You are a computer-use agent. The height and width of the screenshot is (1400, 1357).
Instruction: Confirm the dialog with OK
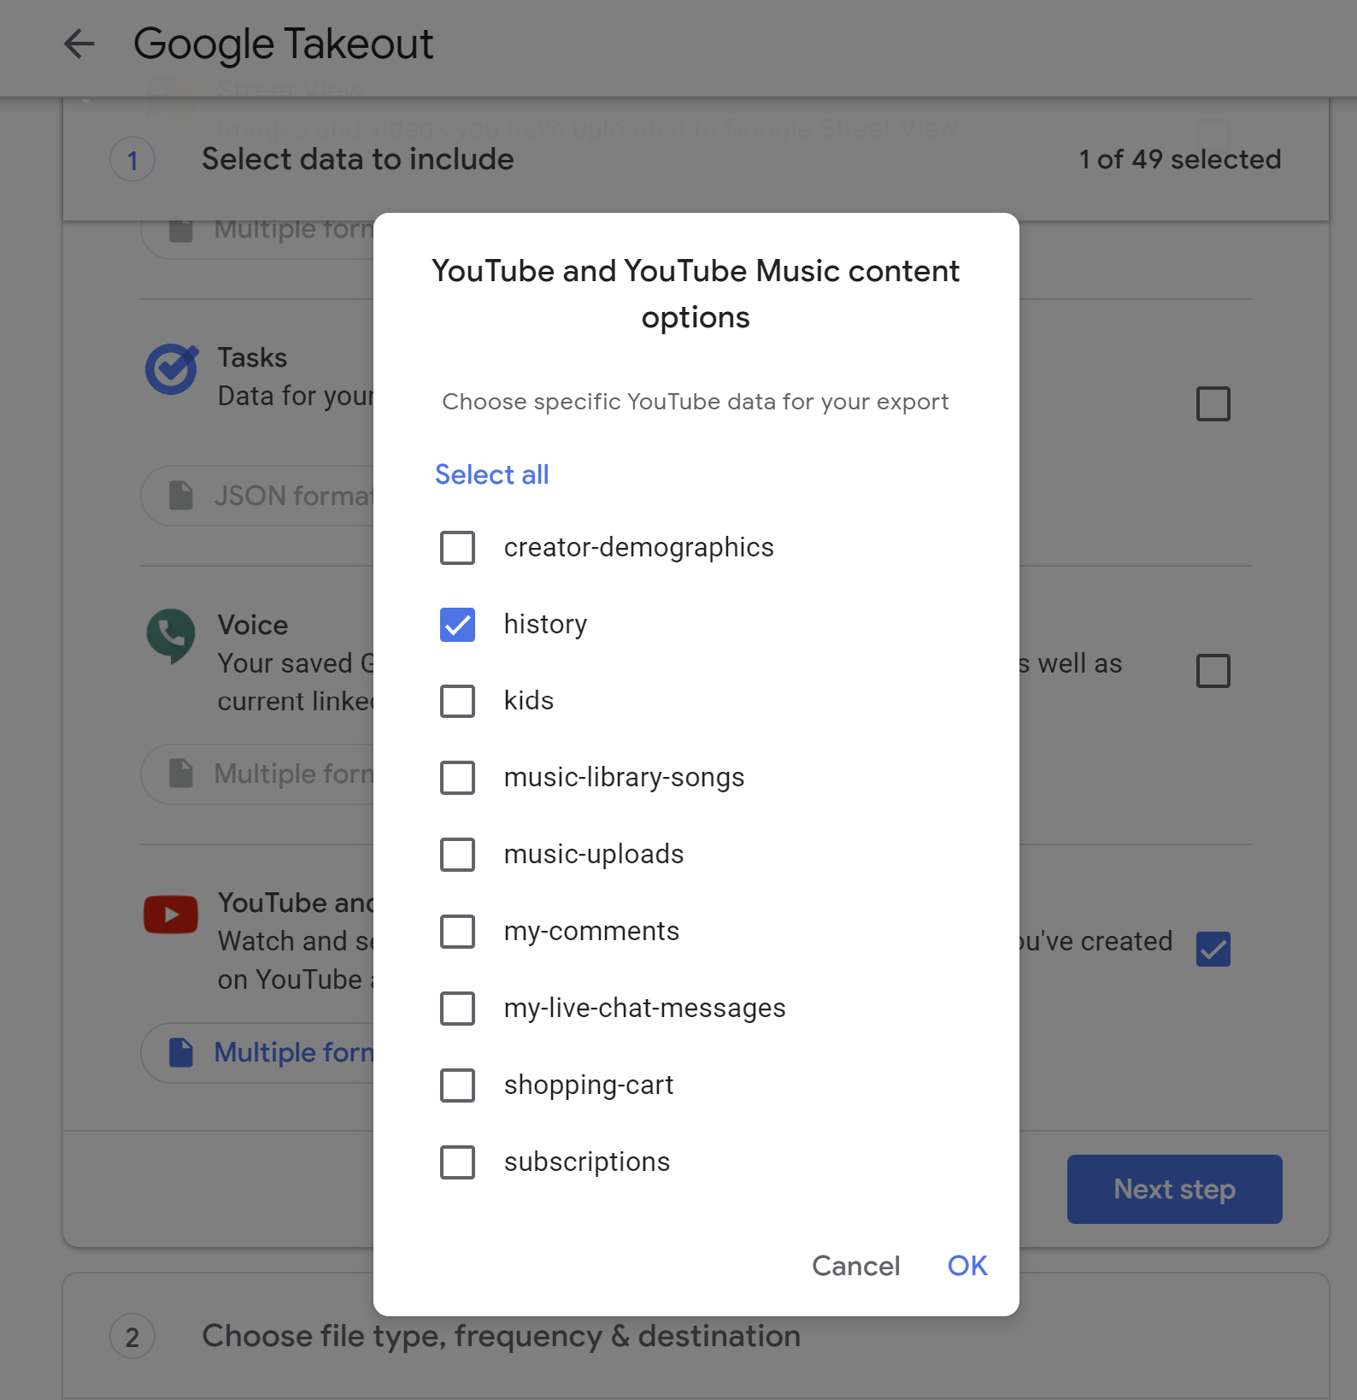(967, 1266)
